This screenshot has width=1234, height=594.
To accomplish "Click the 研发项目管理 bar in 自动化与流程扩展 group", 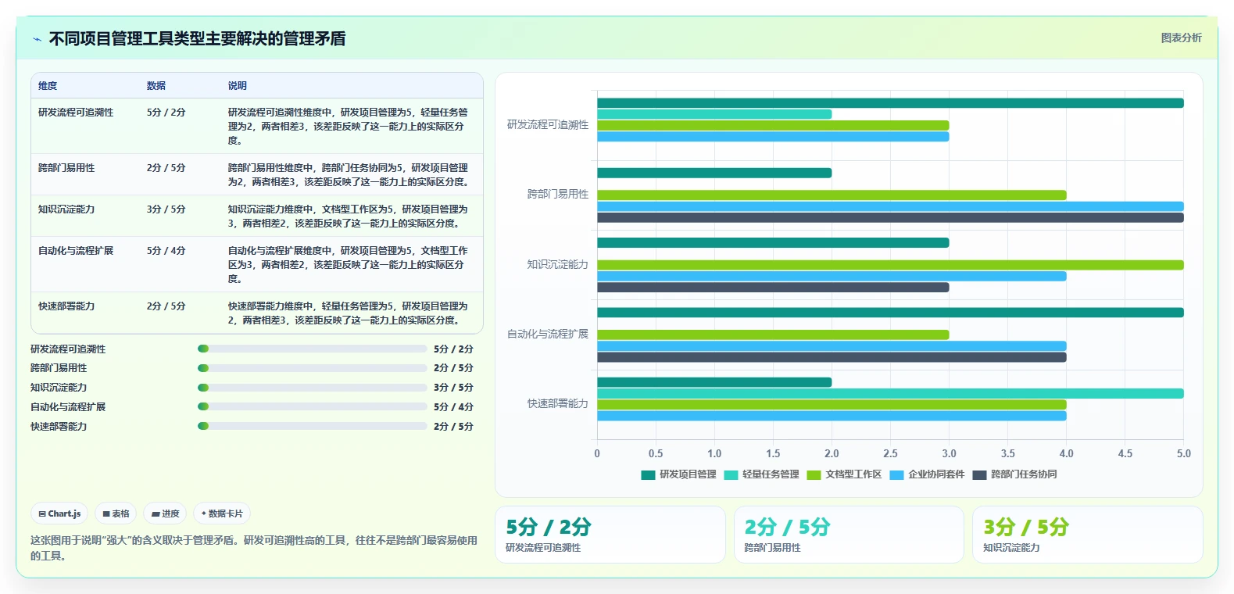I will pyautogui.click(x=890, y=313).
